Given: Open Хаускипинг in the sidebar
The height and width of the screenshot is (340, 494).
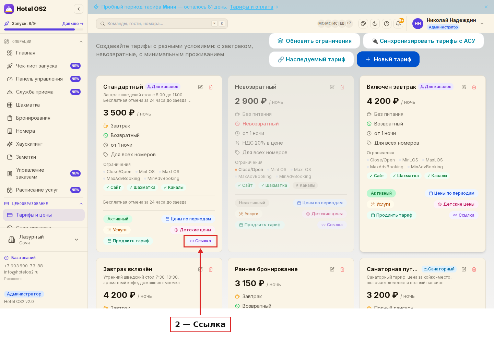Looking at the screenshot, I should pyautogui.click(x=44, y=144).
